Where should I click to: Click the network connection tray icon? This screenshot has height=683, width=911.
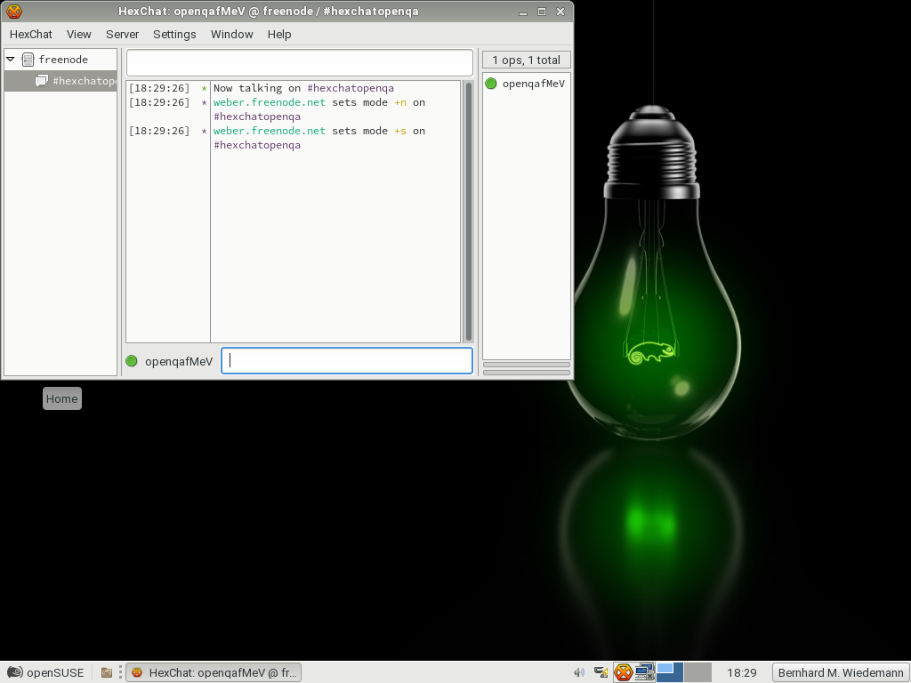tap(645, 672)
